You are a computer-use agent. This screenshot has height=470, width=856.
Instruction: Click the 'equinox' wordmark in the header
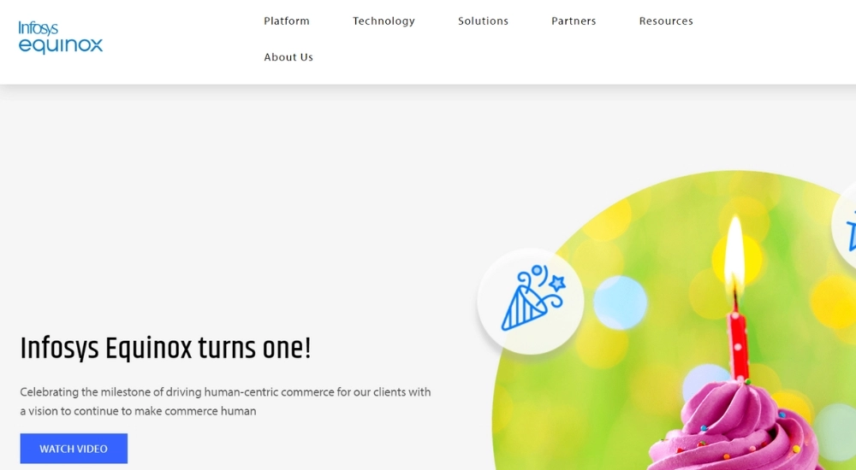pyautogui.click(x=61, y=45)
